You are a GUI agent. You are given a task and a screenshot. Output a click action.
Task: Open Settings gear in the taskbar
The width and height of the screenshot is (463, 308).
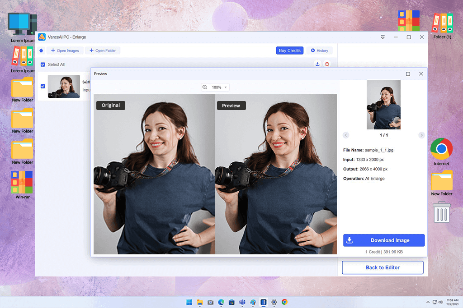click(274, 302)
